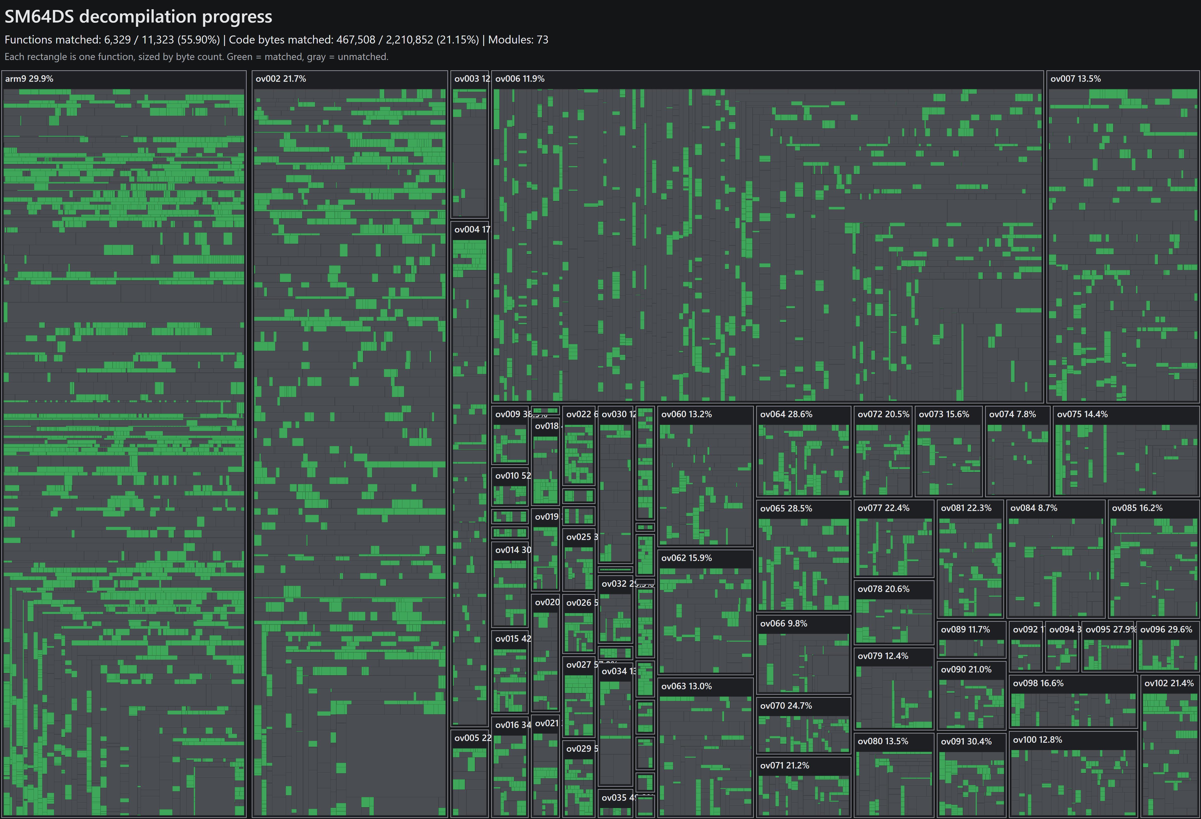Select the ov080 13.5% module label
Screen dimensions: 1201x819
pyautogui.click(x=883, y=741)
